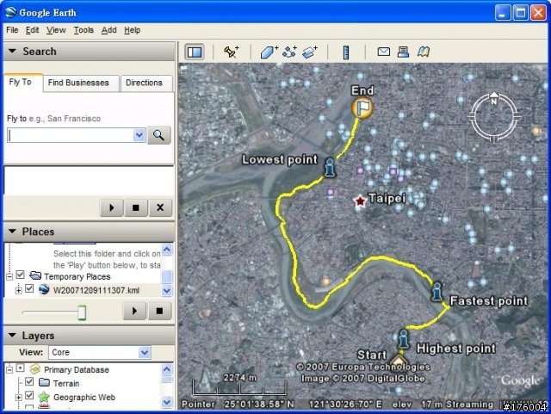Switch to the Find Businesses tab

(x=81, y=83)
